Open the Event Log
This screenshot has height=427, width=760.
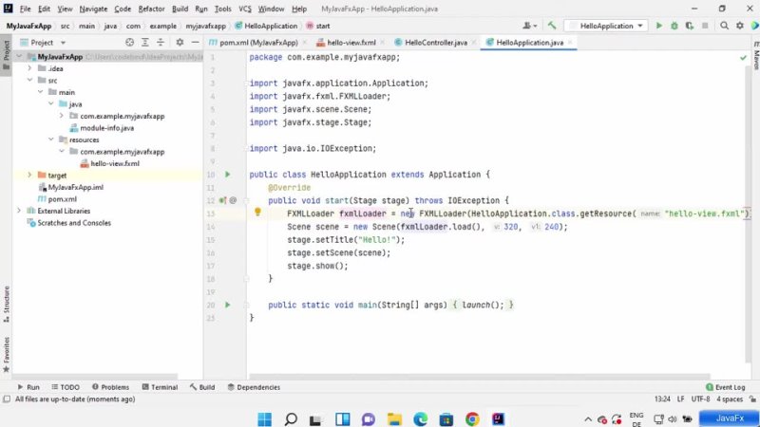pyautogui.click(x=726, y=387)
